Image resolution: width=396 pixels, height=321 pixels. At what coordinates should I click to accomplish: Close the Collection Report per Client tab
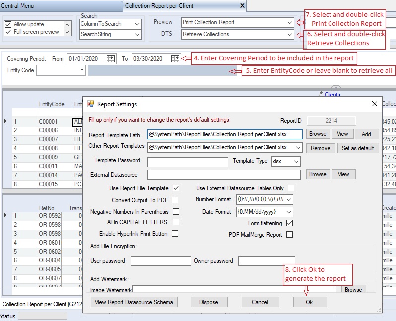(242, 5)
